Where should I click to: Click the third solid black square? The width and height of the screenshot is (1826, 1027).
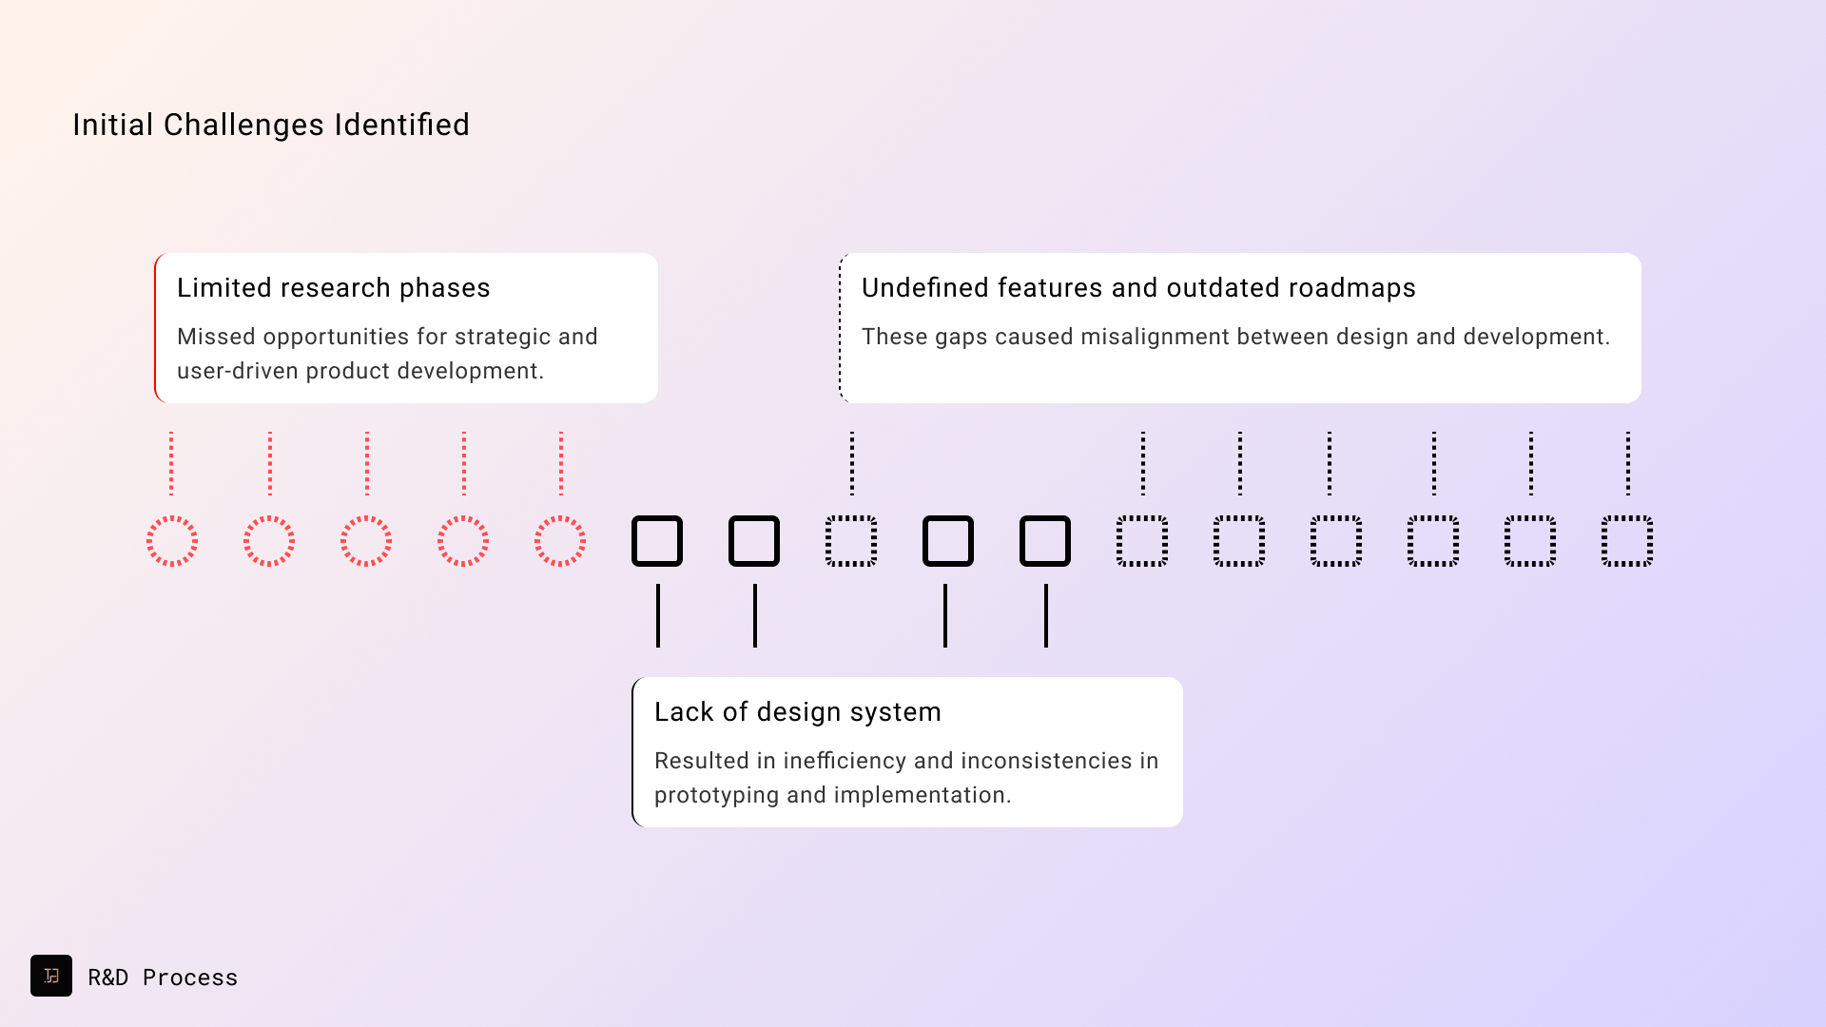[948, 541]
